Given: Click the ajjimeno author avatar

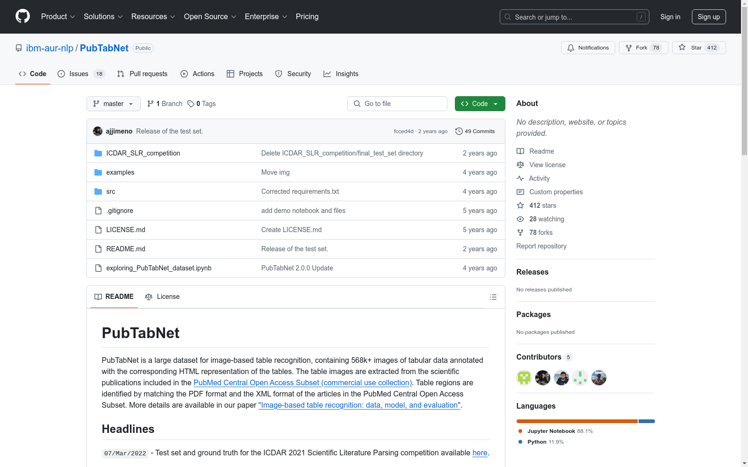Looking at the screenshot, I should point(98,131).
